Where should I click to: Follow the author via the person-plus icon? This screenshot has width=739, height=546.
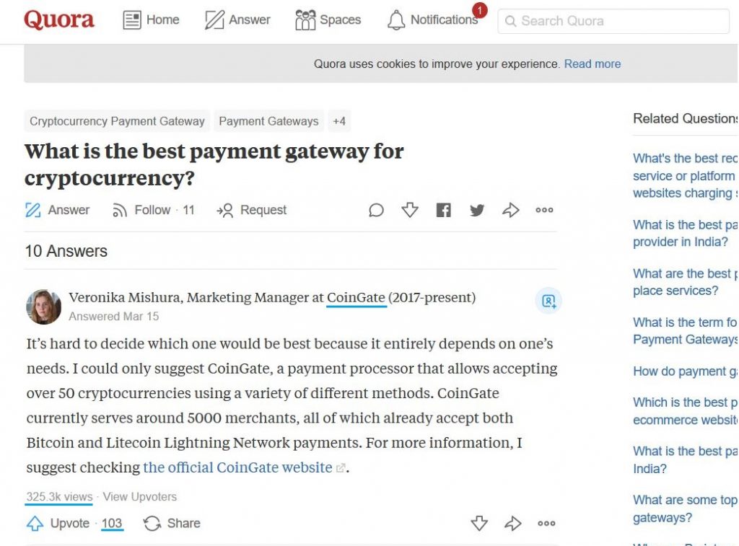548,301
